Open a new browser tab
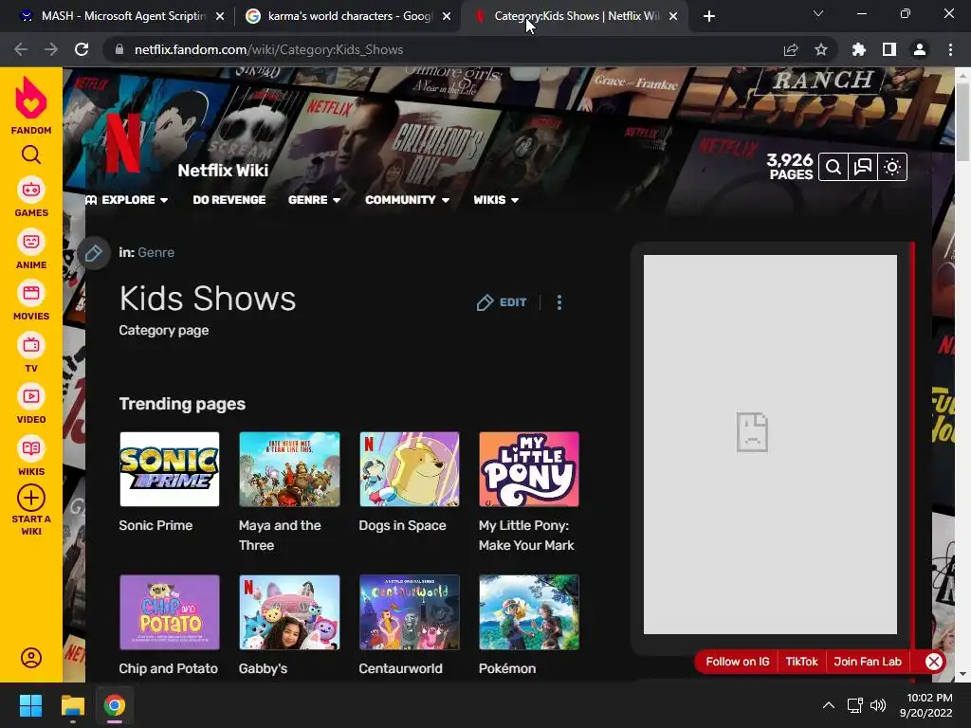 [x=709, y=16]
